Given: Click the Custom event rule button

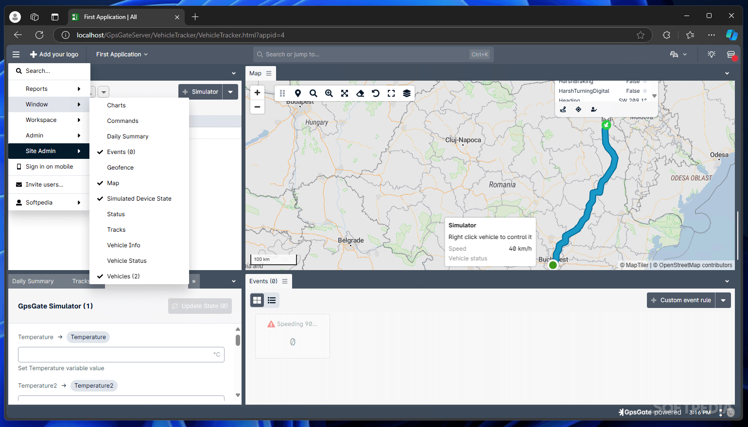Looking at the screenshot, I should (681, 300).
